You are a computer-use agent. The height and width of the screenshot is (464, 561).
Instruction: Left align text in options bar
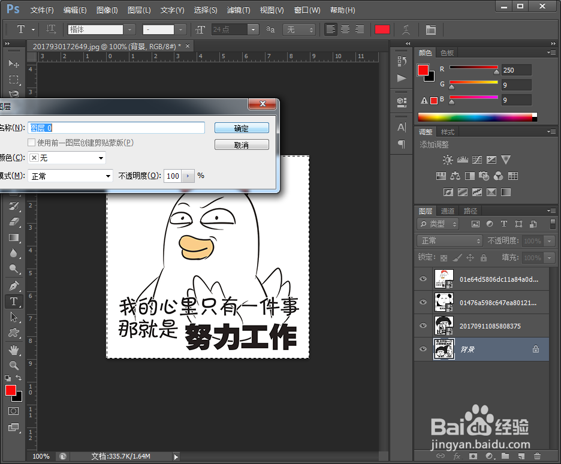[331, 29]
